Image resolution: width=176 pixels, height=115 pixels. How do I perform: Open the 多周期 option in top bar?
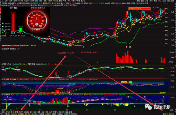pyautogui.click(x=77, y=1)
